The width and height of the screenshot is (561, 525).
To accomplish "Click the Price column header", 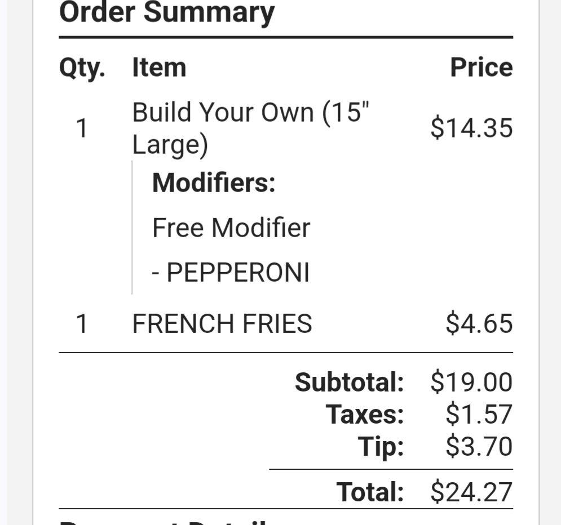I will click(481, 68).
